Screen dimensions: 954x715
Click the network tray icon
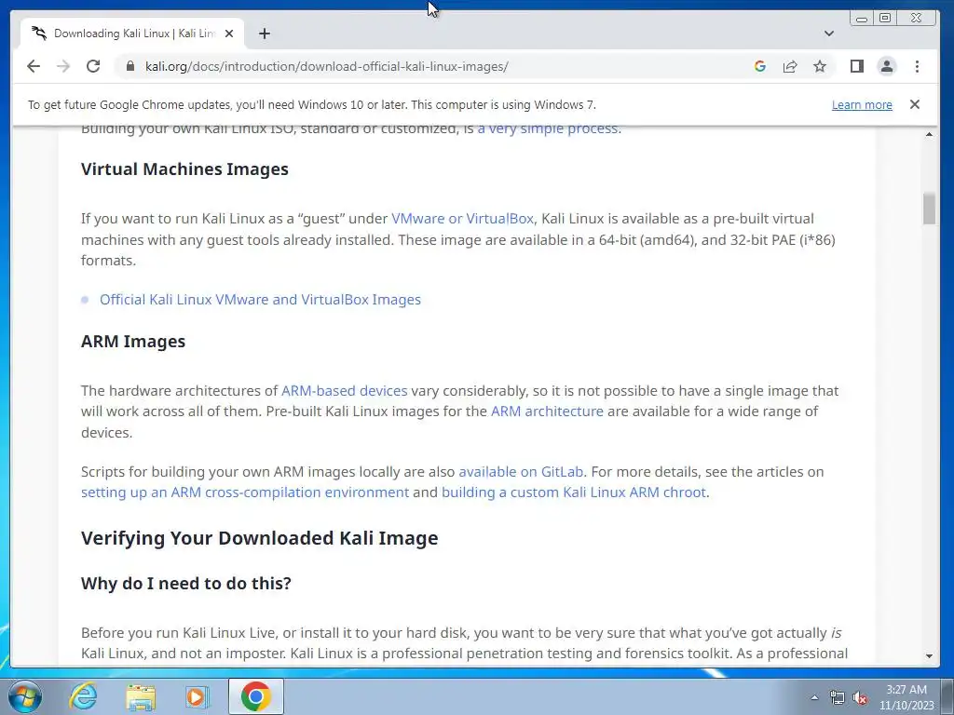click(x=838, y=697)
